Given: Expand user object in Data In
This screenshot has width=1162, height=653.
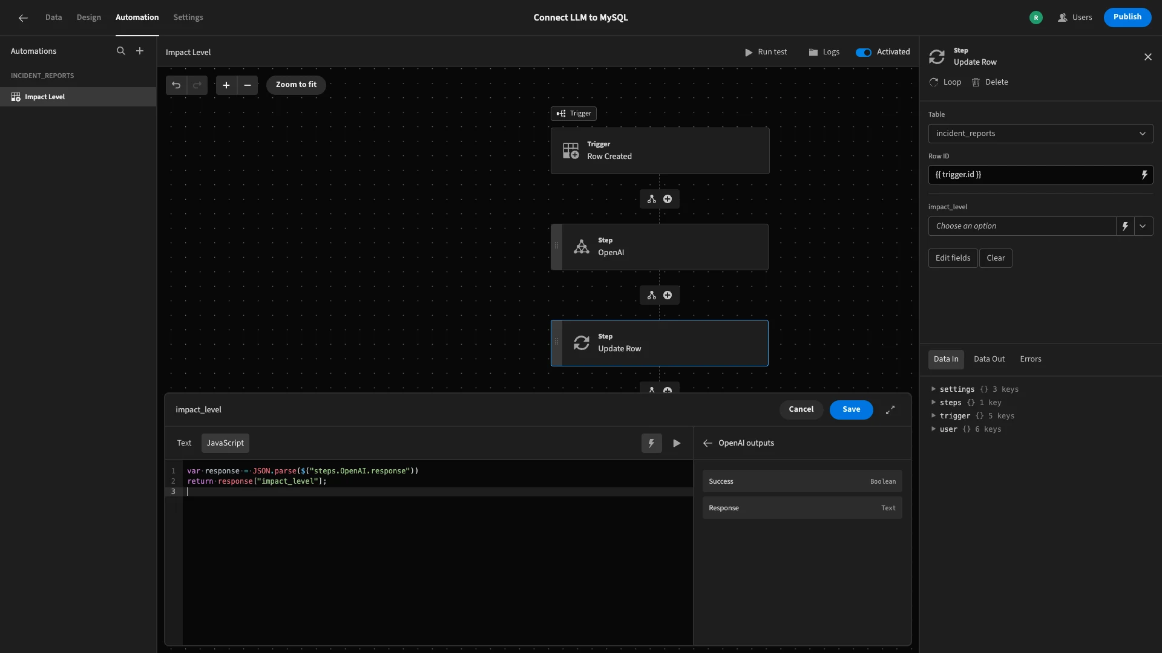Looking at the screenshot, I should (x=933, y=429).
